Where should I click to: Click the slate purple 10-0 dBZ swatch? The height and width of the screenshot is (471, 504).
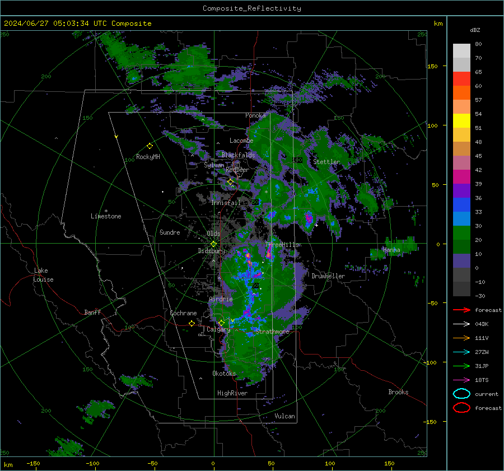point(461,261)
